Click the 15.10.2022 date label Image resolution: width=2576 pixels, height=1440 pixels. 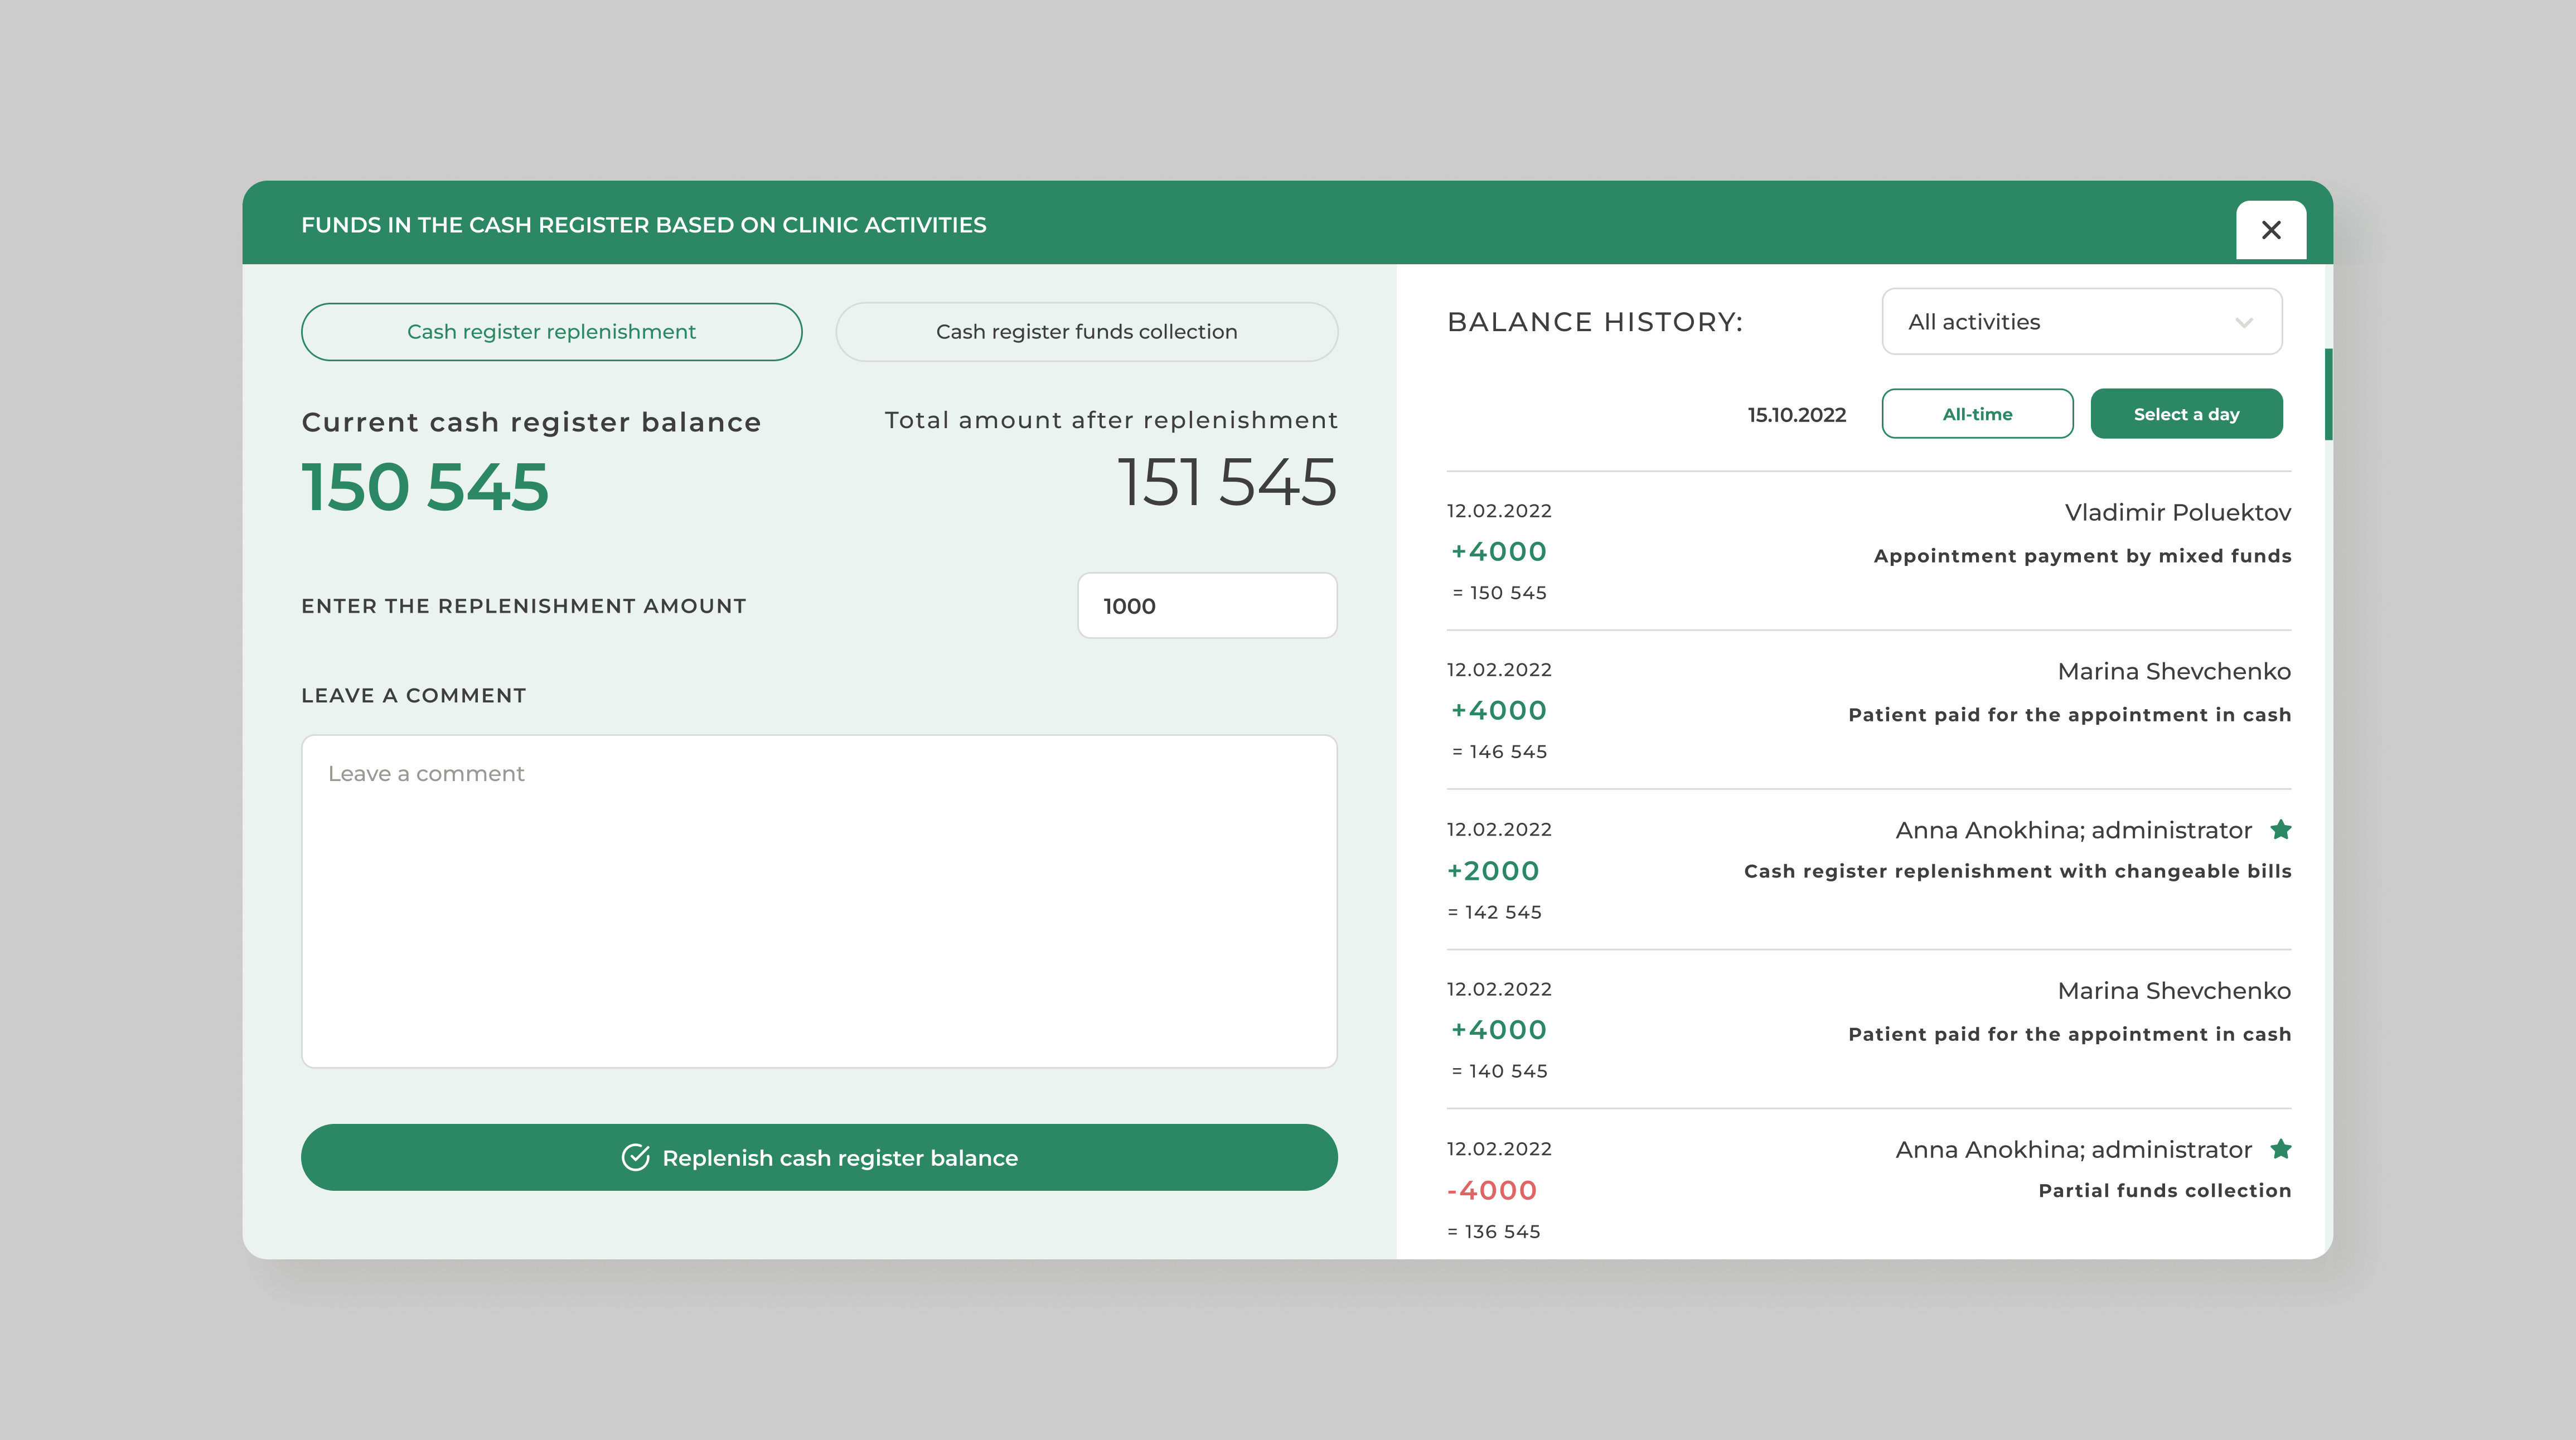tap(1796, 415)
